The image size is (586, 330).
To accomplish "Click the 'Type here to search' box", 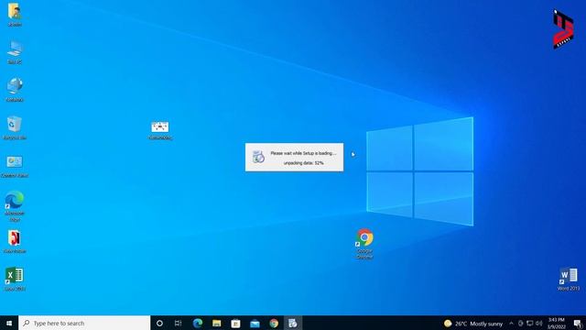I will click(84, 323).
